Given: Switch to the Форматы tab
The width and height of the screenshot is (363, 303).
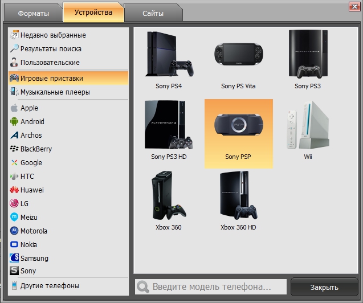Looking at the screenshot, I should [x=34, y=13].
